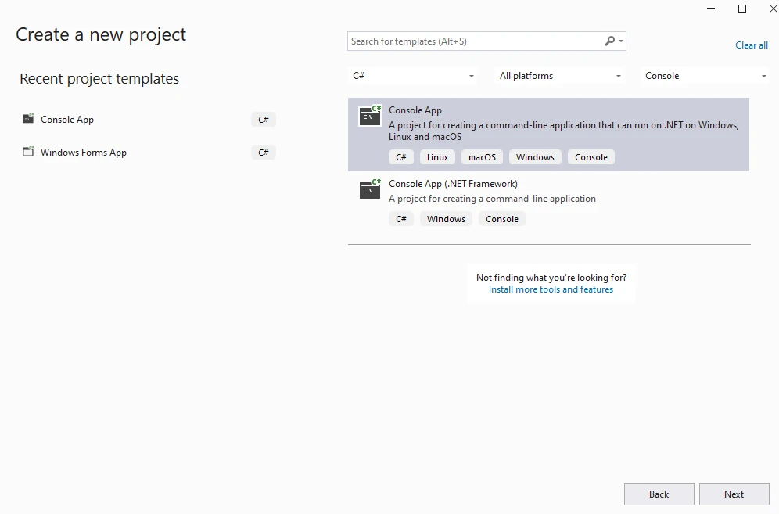Select the Console App (.NET Framework) template

coord(453,184)
